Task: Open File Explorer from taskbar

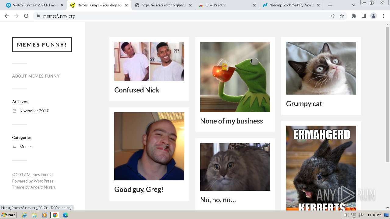Action: (x=34, y=215)
